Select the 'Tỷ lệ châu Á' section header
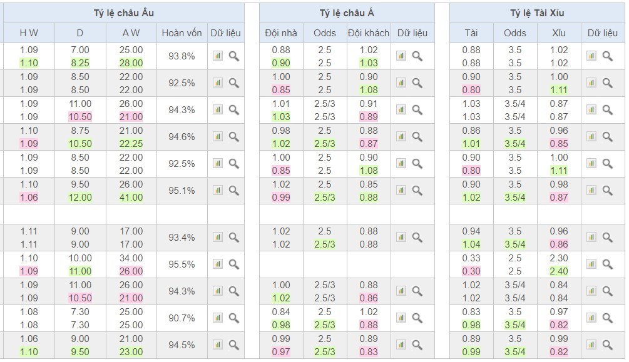629x362 pixels. point(346,13)
